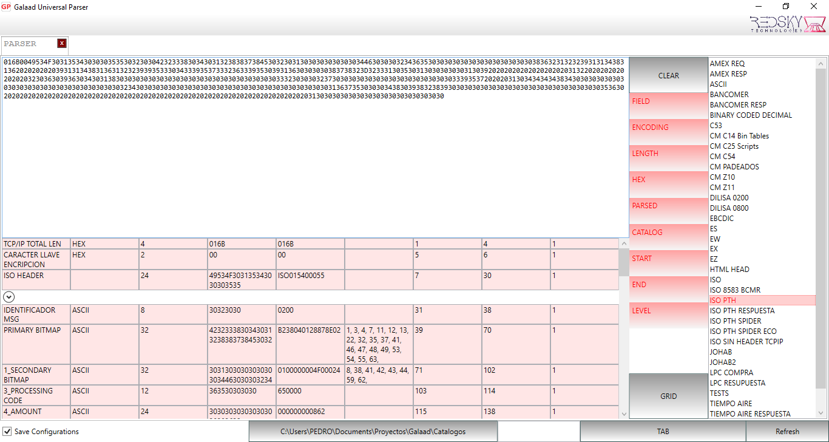Image resolution: width=829 pixels, height=442 pixels.
Task: Select CM Z11 catalog entry
Action: pyautogui.click(x=722, y=188)
